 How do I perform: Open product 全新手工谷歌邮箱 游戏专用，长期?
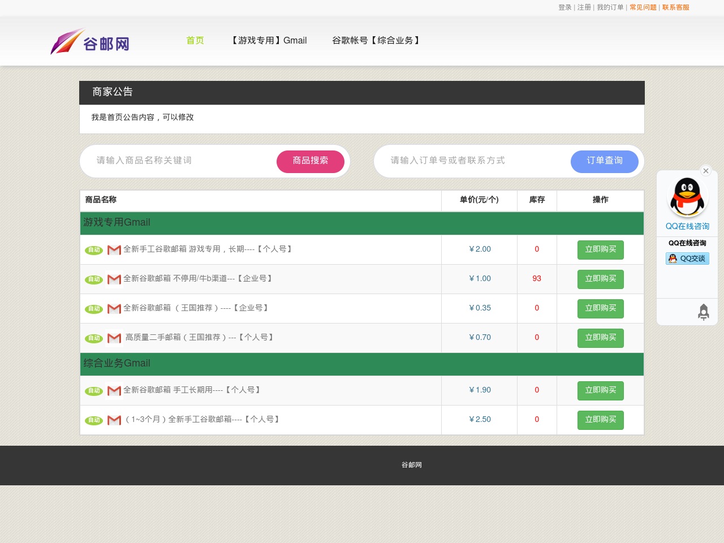click(209, 249)
